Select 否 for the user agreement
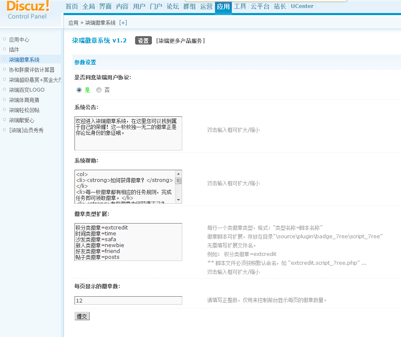The width and height of the screenshot is (401, 337). pyautogui.click(x=99, y=90)
